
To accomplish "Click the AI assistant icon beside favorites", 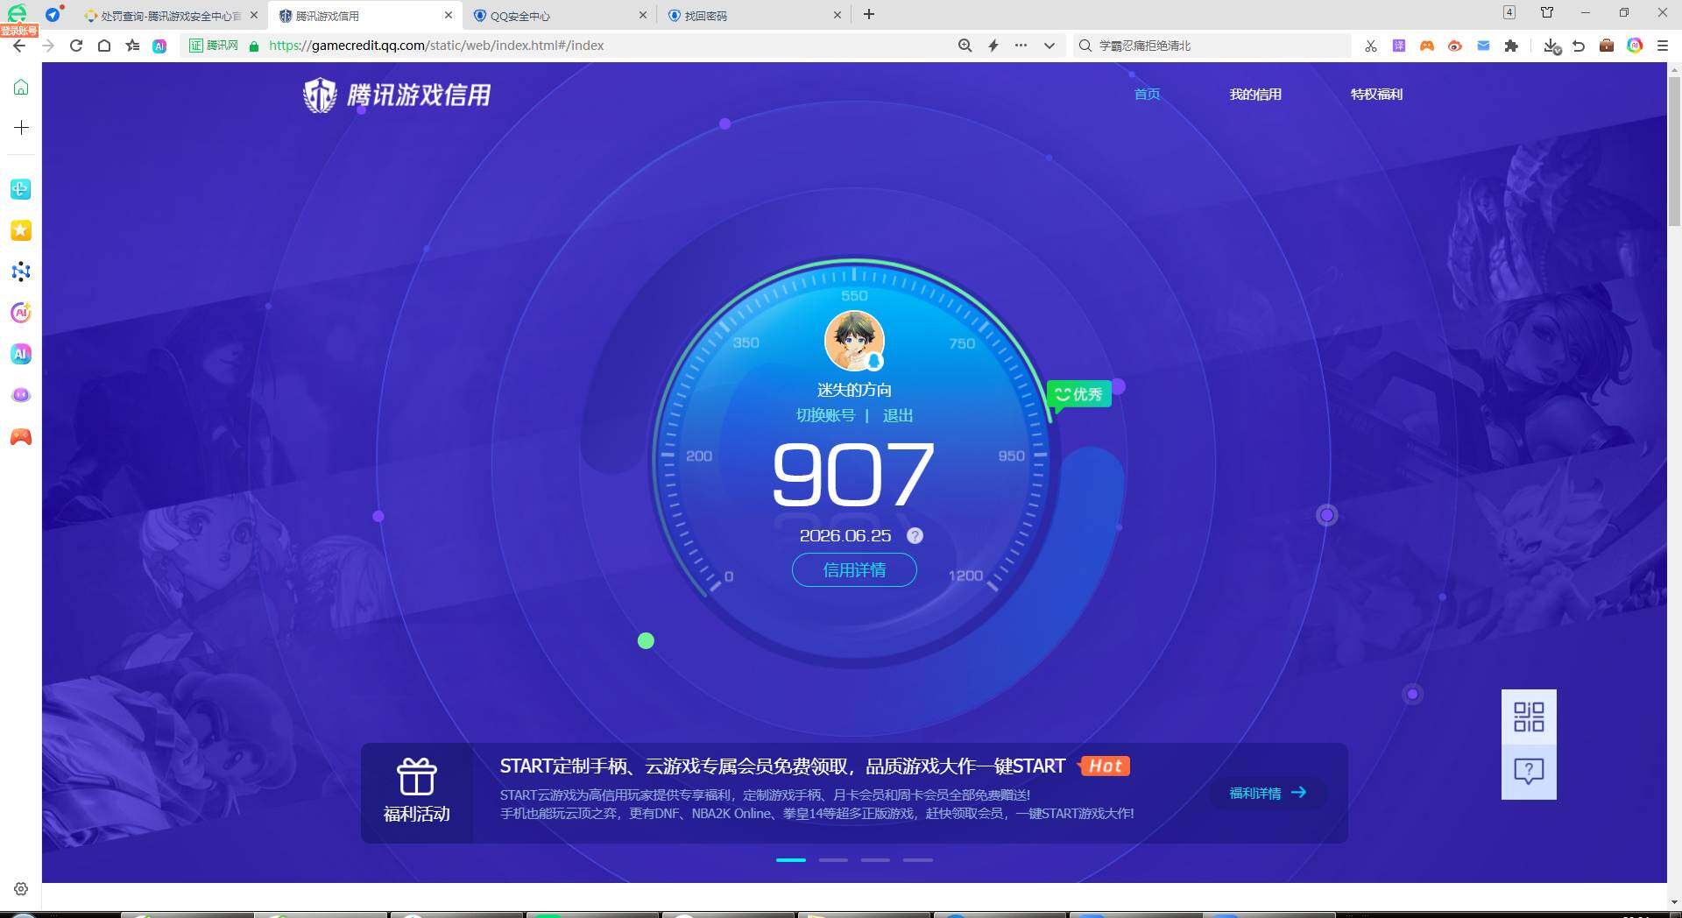I will coord(159,46).
